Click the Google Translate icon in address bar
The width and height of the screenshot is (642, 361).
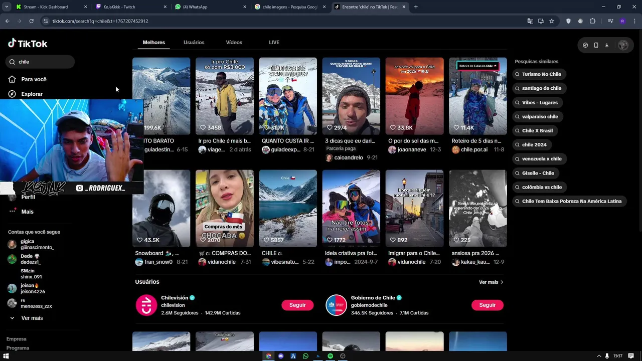530,21
